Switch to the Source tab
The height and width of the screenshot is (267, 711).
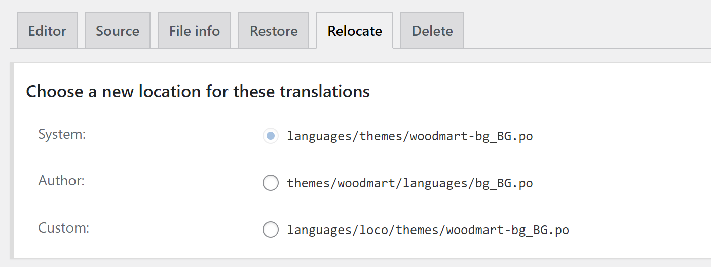pyautogui.click(x=118, y=31)
